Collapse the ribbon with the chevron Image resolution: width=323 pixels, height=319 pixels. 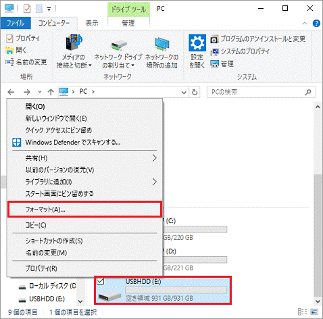coord(305,23)
